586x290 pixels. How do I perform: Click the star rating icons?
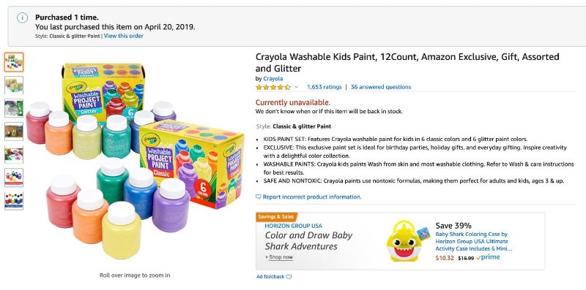tap(272, 87)
